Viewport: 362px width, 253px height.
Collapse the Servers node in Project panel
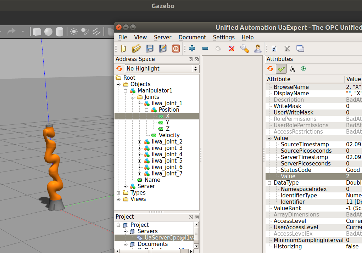point(126,231)
